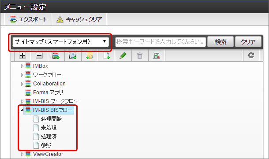Expand all tree nodes with plus icon
The width and height of the screenshot is (269, 159).
point(22,55)
